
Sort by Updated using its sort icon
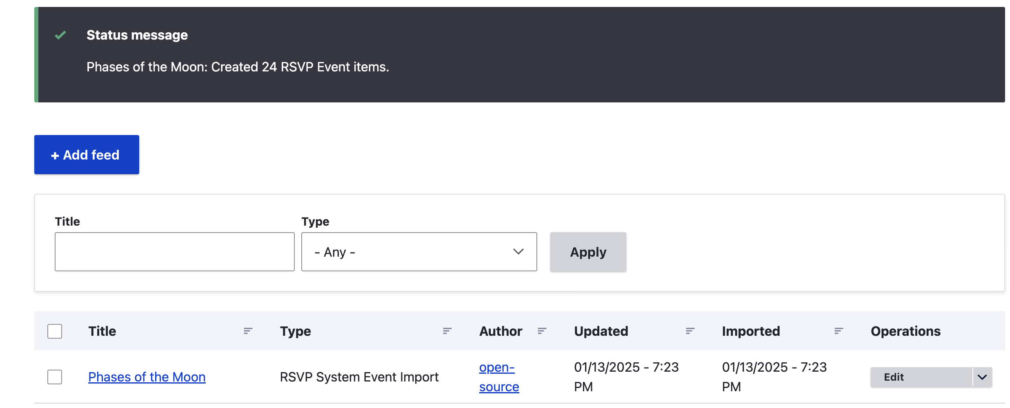[x=690, y=331]
